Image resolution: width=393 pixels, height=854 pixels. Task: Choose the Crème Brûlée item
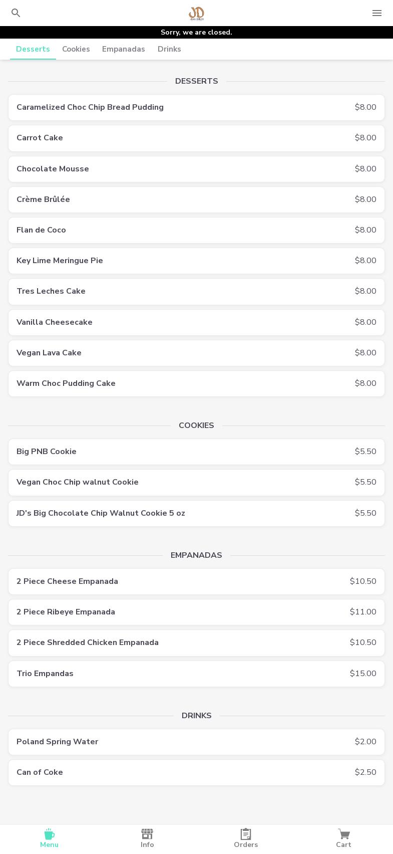pos(196,199)
